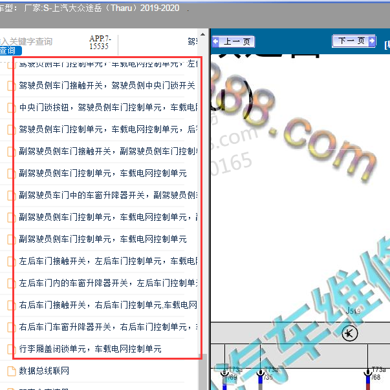Click document icon beside 右后车门车窗升降器开关
The image size is (390, 390).
(x=11, y=327)
